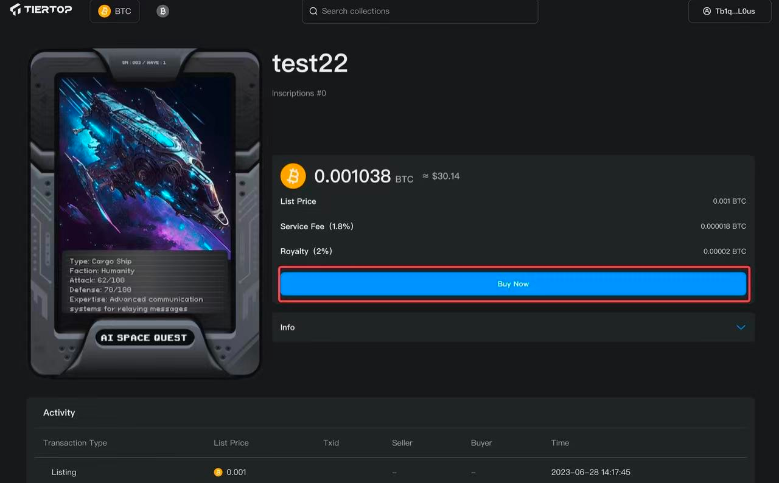The height and width of the screenshot is (483, 779).
Task: Click the gray Bitcoin icon in header
Action: tap(162, 11)
